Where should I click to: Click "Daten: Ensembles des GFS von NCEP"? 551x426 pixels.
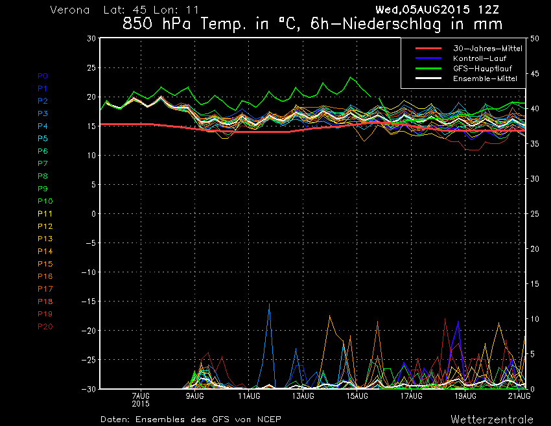click(x=191, y=420)
